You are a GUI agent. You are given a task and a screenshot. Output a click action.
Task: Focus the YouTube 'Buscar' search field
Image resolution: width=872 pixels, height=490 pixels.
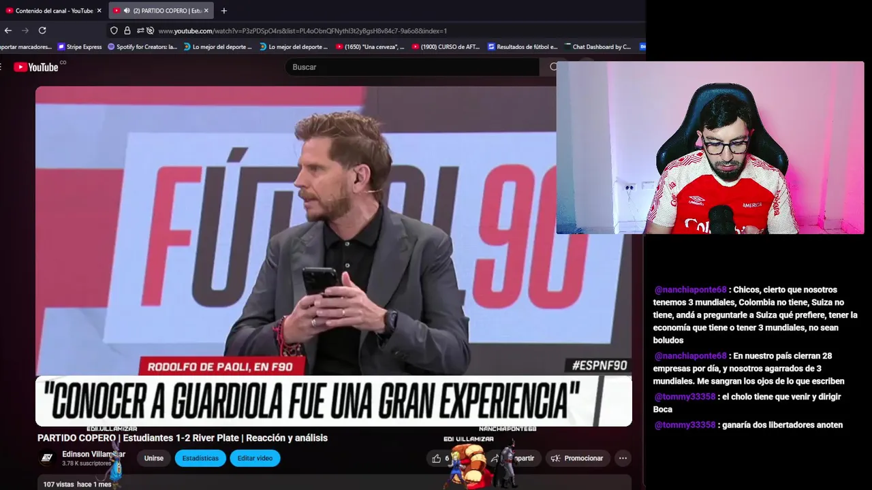click(412, 67)
